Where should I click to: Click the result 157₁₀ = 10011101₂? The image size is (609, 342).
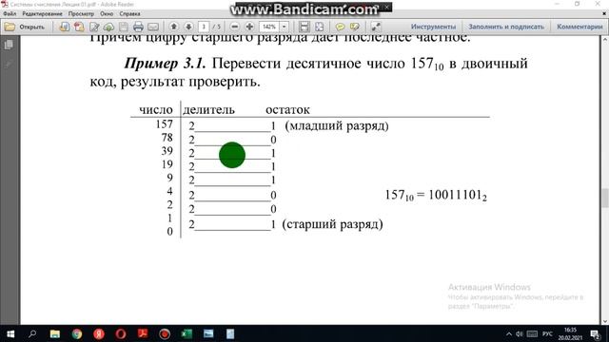(436, 195)
